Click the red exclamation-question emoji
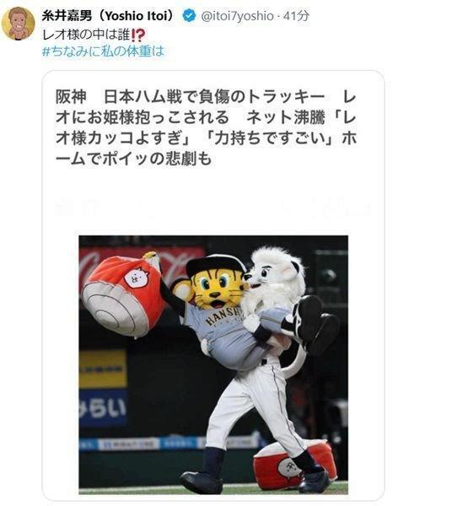Screen dimensions: 457x506 (138, 35)
